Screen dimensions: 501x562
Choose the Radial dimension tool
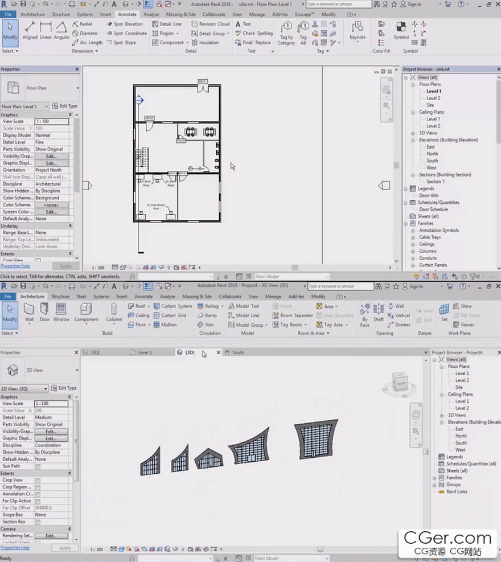tap(83, 24)
